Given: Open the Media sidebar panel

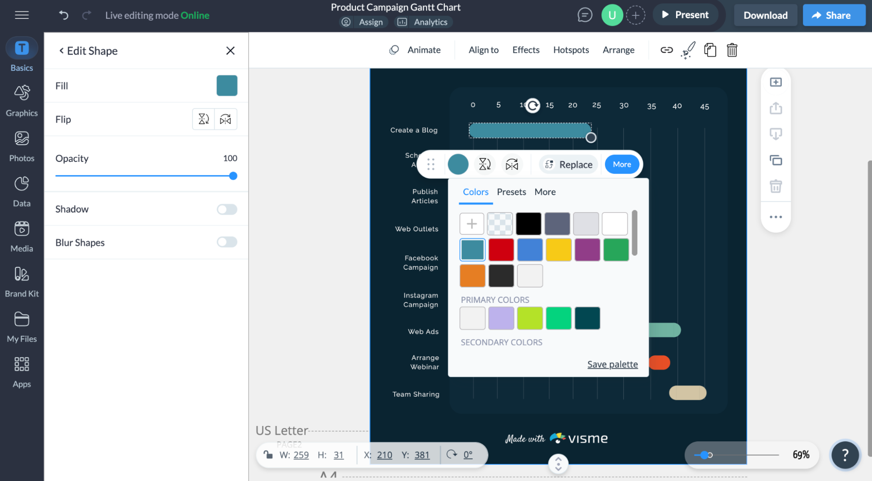Looking at the screenshot, I should tap(21, 236).
